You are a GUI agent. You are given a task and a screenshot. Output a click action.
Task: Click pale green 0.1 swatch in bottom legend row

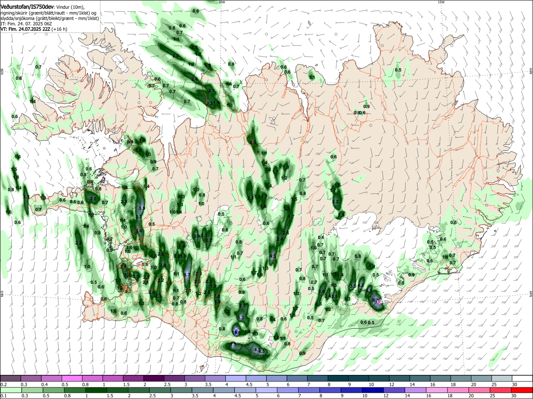coord(10,390)
